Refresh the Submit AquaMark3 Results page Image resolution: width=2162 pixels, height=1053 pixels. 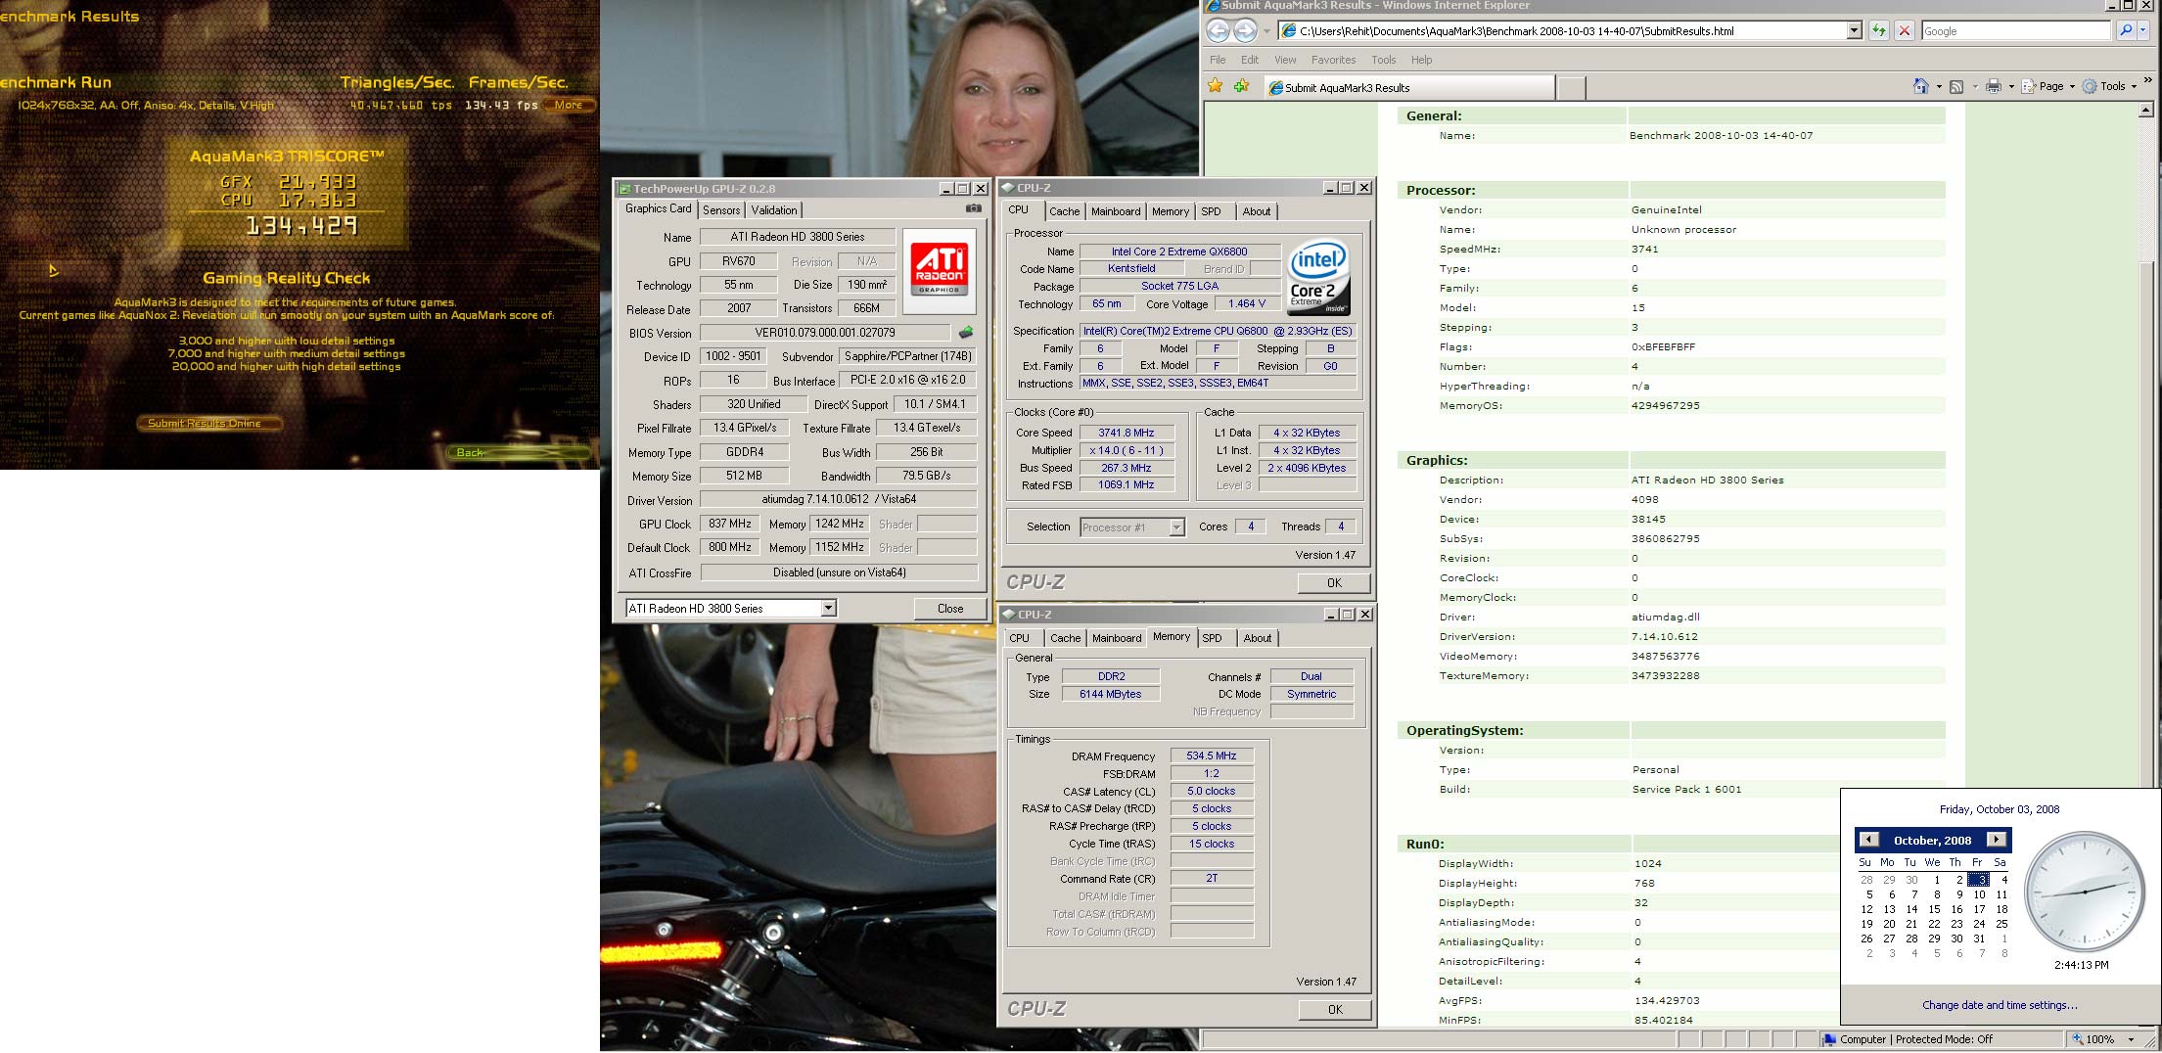click(x=1878, y=31)
